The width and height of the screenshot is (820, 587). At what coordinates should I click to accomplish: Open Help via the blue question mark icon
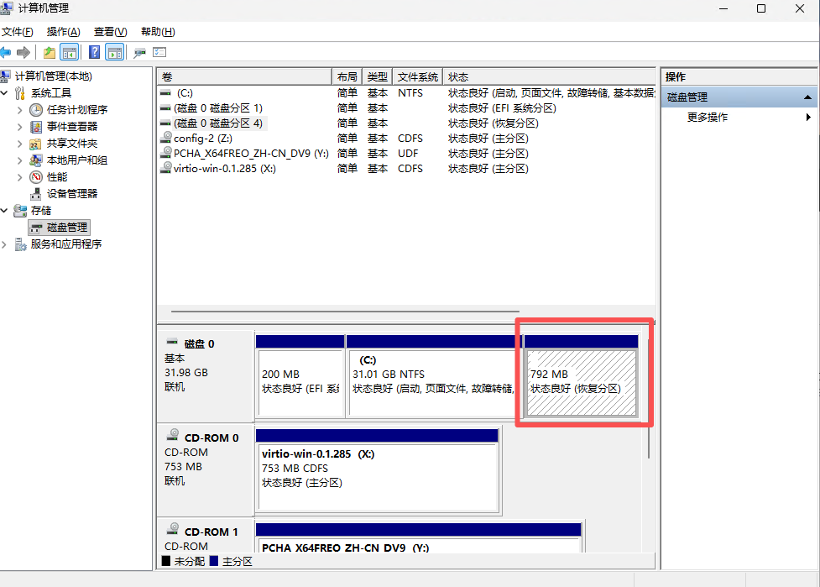click(94, 52)
